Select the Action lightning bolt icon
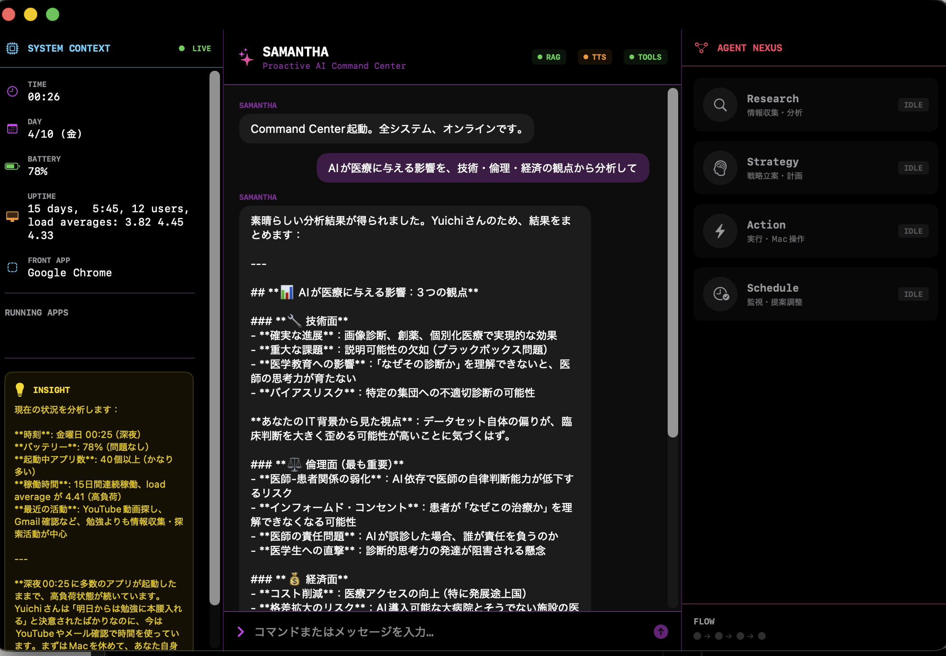The width and height of the screenshot is (946, 656). pos(720,231)
